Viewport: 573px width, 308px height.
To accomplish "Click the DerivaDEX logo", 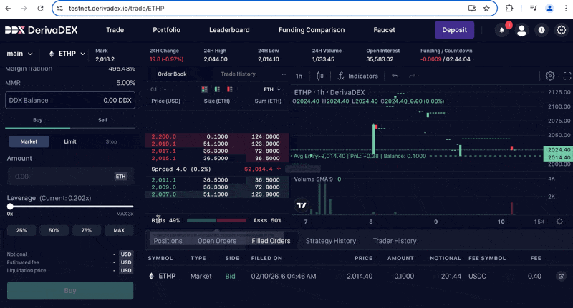I will click(41, 30).
